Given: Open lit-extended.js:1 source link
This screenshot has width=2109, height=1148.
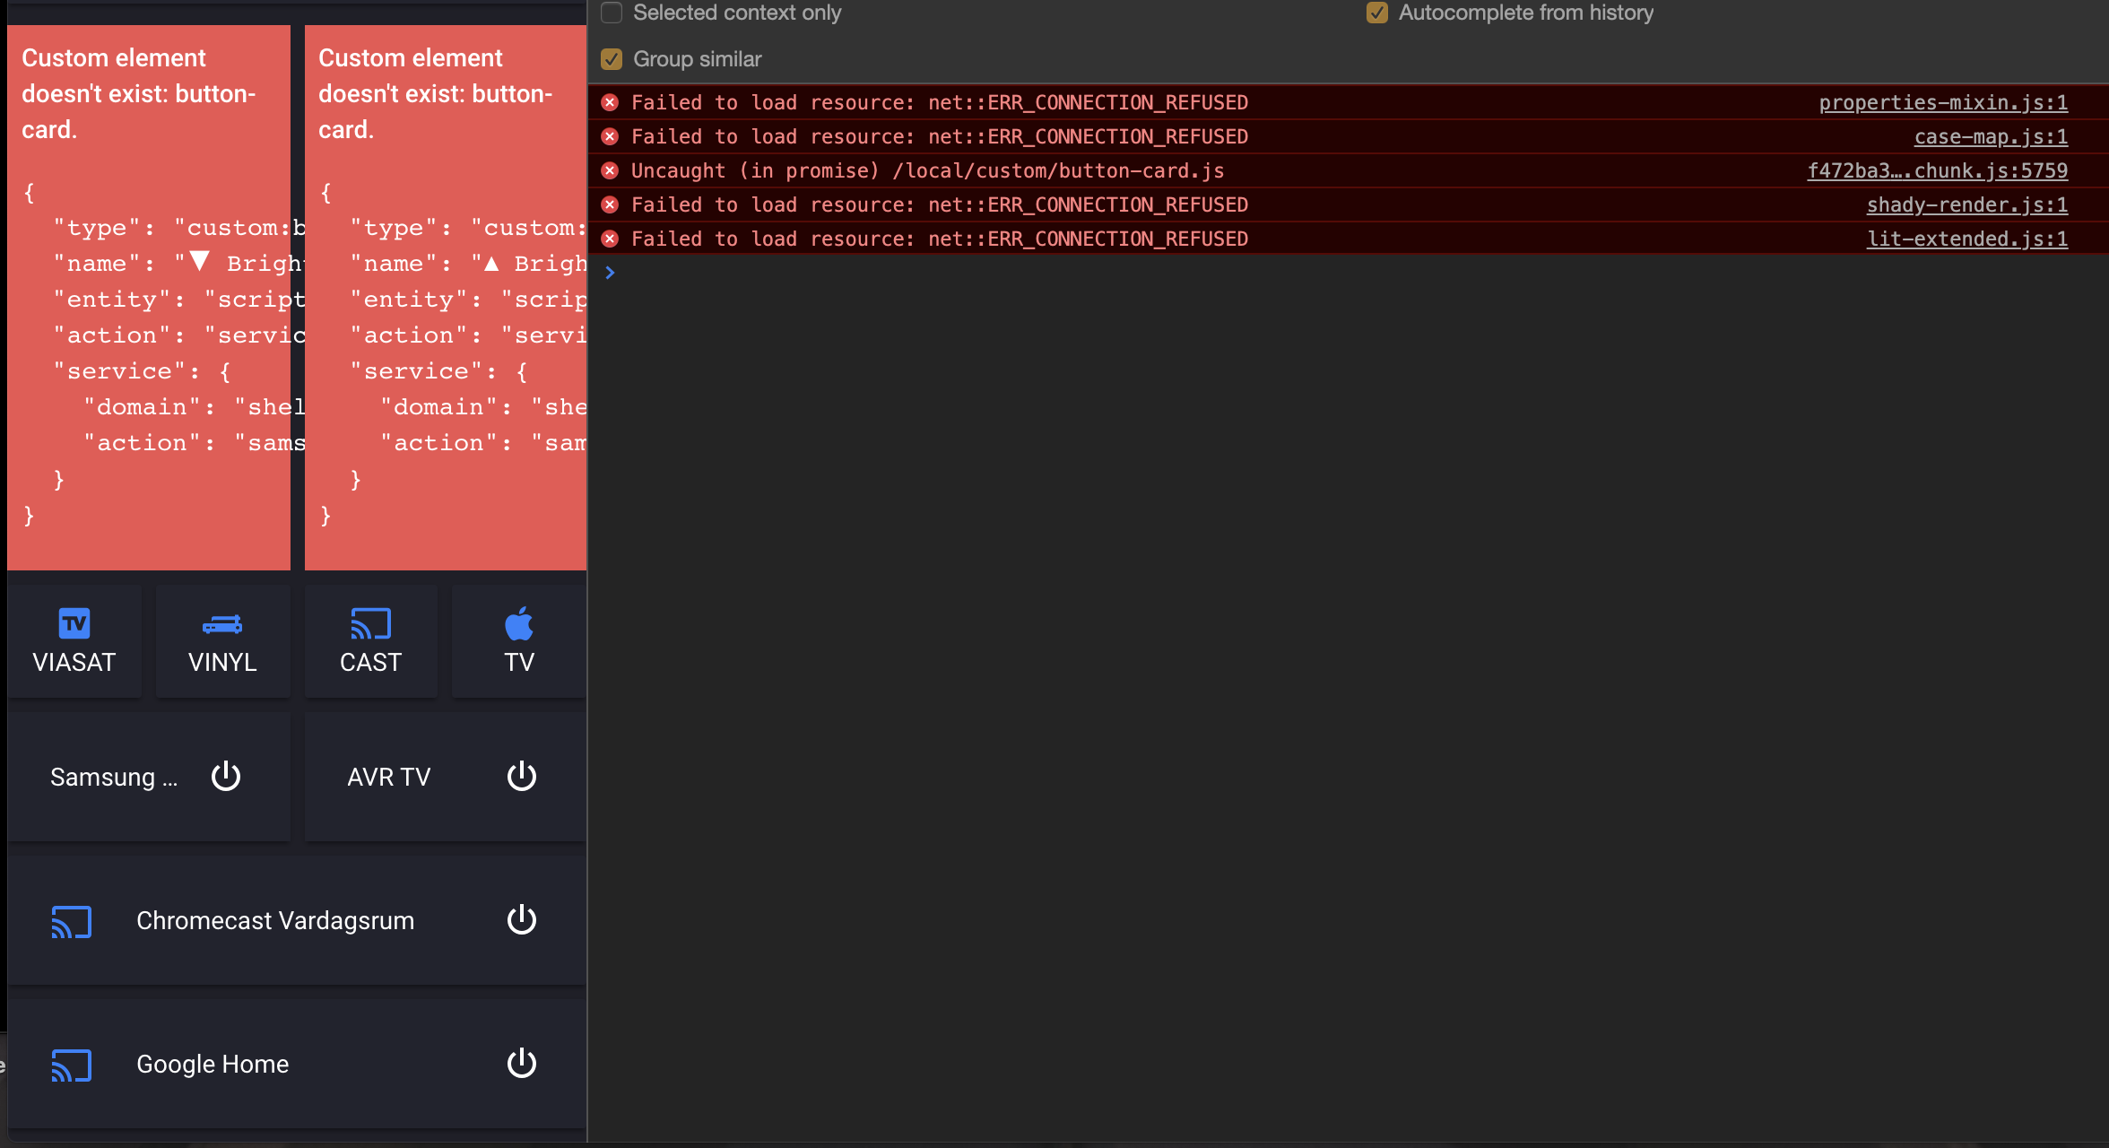Looking at the screenshot, I should [x=1967, y=239].
